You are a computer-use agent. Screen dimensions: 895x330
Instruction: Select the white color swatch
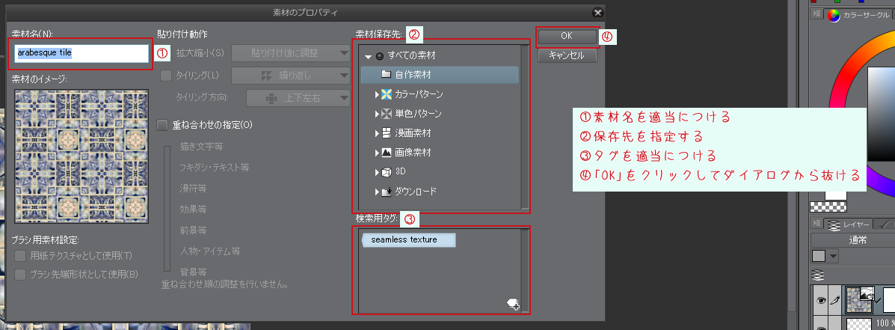click(x=836, y=195)
